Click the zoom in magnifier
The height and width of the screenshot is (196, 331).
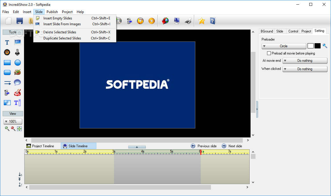tap(7, 128)
